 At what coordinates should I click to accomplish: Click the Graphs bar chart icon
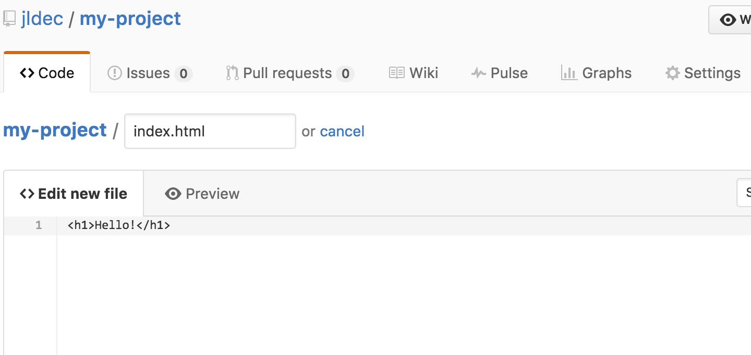(x=568, y=72)
